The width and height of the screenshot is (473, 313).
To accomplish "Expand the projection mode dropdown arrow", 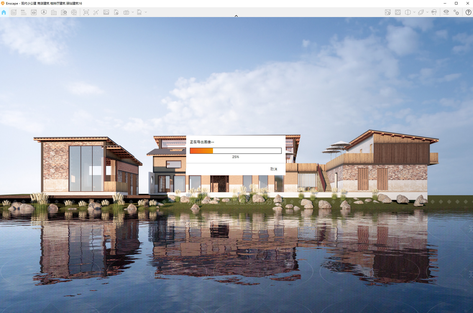I will coord(414,12).
